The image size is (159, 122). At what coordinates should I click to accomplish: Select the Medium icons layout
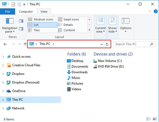pos(42,19)
